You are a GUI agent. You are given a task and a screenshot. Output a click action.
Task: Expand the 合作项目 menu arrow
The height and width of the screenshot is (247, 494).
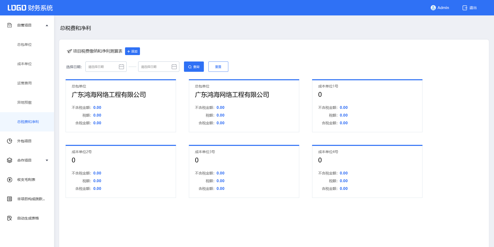(x=47, y=160)
